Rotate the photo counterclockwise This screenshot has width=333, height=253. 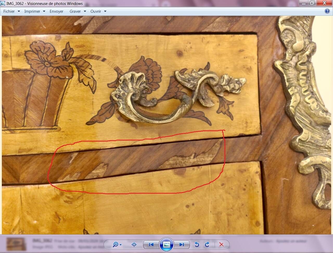pyautogui.click(x=197, y=244)
